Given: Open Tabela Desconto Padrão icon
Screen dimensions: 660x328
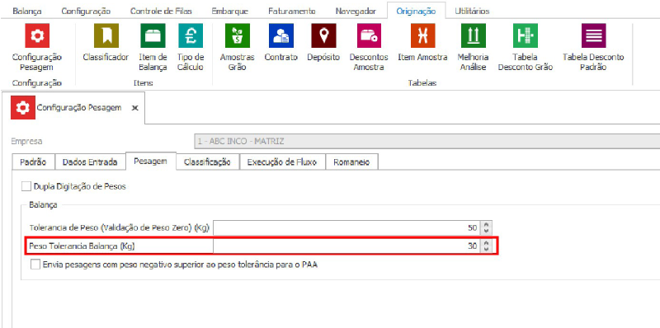Looking at the screenshot, I should point(593,35).
